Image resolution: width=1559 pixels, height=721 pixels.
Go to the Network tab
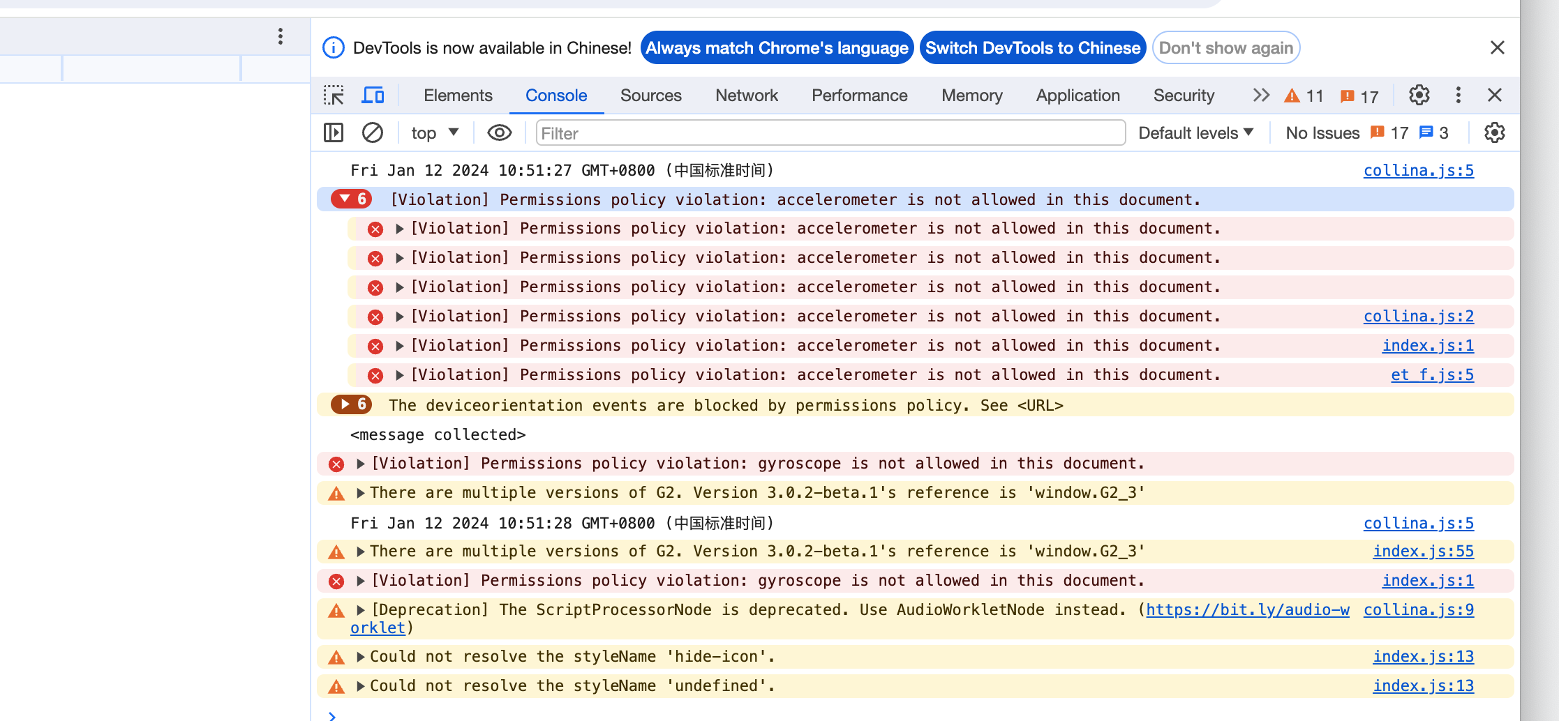[x=746, y=96]
